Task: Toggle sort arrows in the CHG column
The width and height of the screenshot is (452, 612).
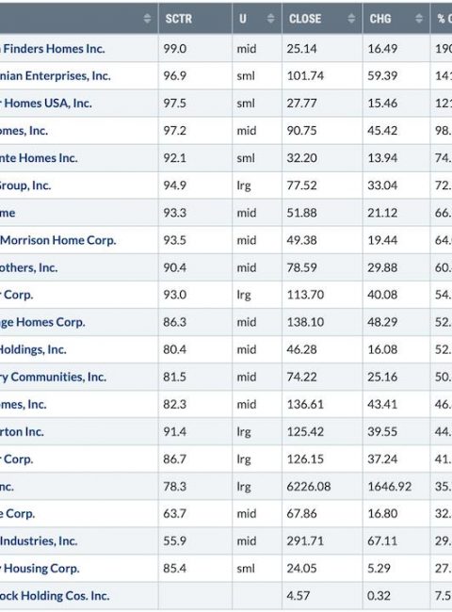Action: [x=419, y=18]
